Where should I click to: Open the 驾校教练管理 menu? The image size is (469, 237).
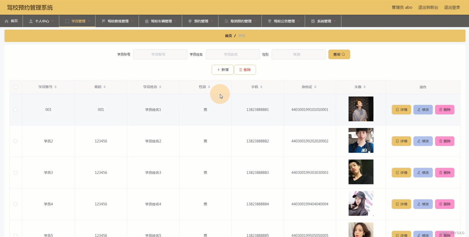117,21
